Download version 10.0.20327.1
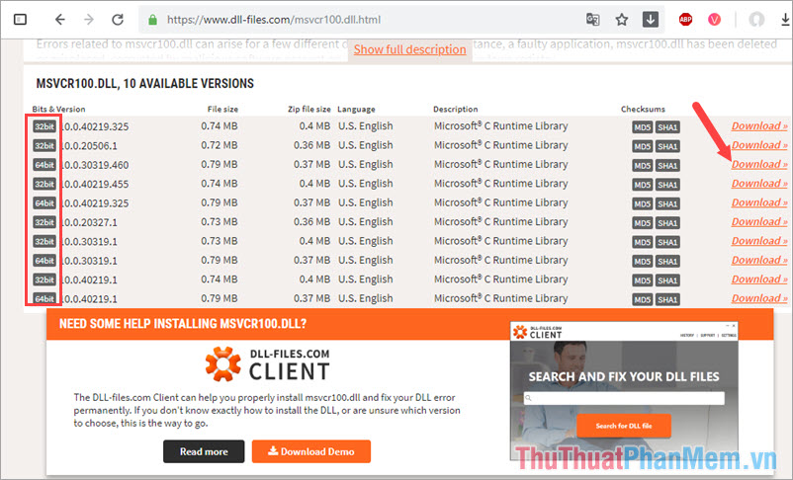 click(x=759, y=222)
